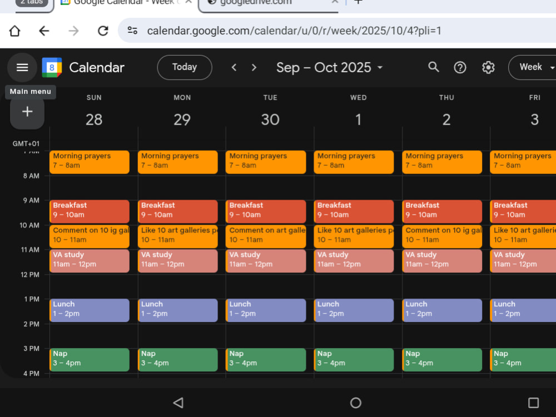Open the Main menu hamburger icon

click(22, 67)
